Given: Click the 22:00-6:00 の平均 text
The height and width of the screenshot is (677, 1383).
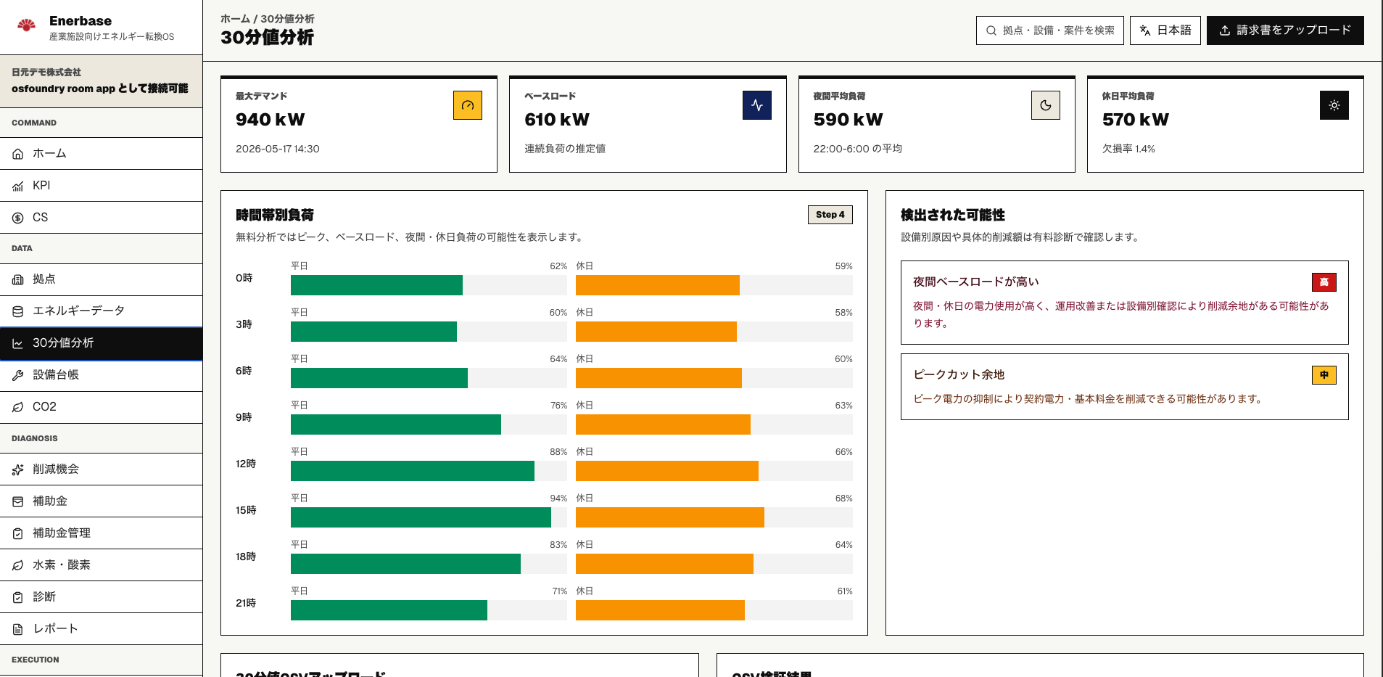Looking at the screenshot, I should 858,149.
